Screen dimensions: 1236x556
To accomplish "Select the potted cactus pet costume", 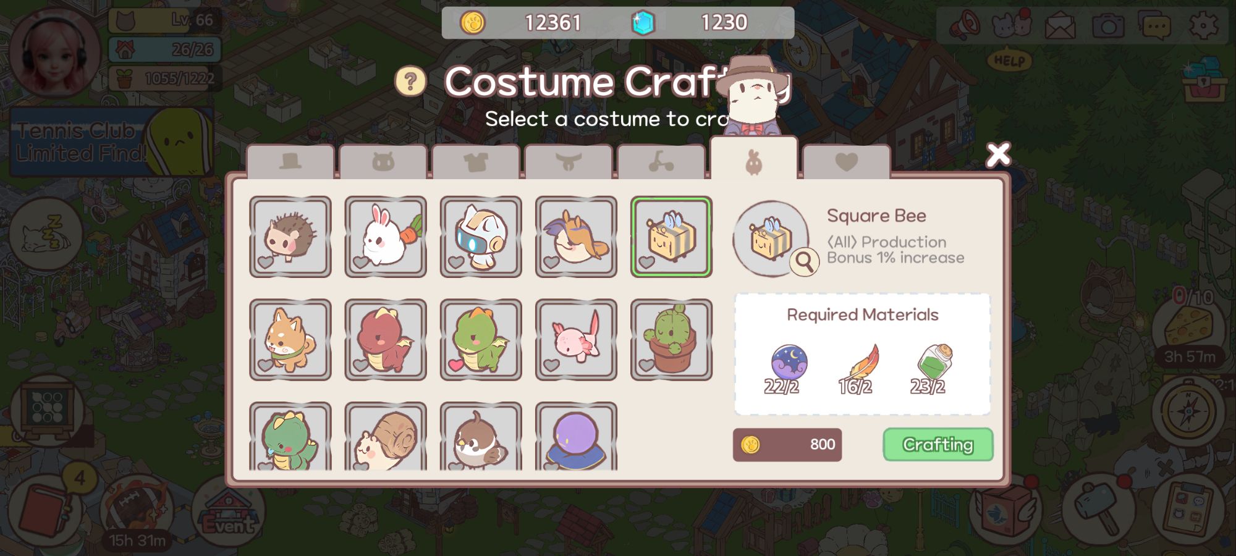I will (x=671, y=339).
